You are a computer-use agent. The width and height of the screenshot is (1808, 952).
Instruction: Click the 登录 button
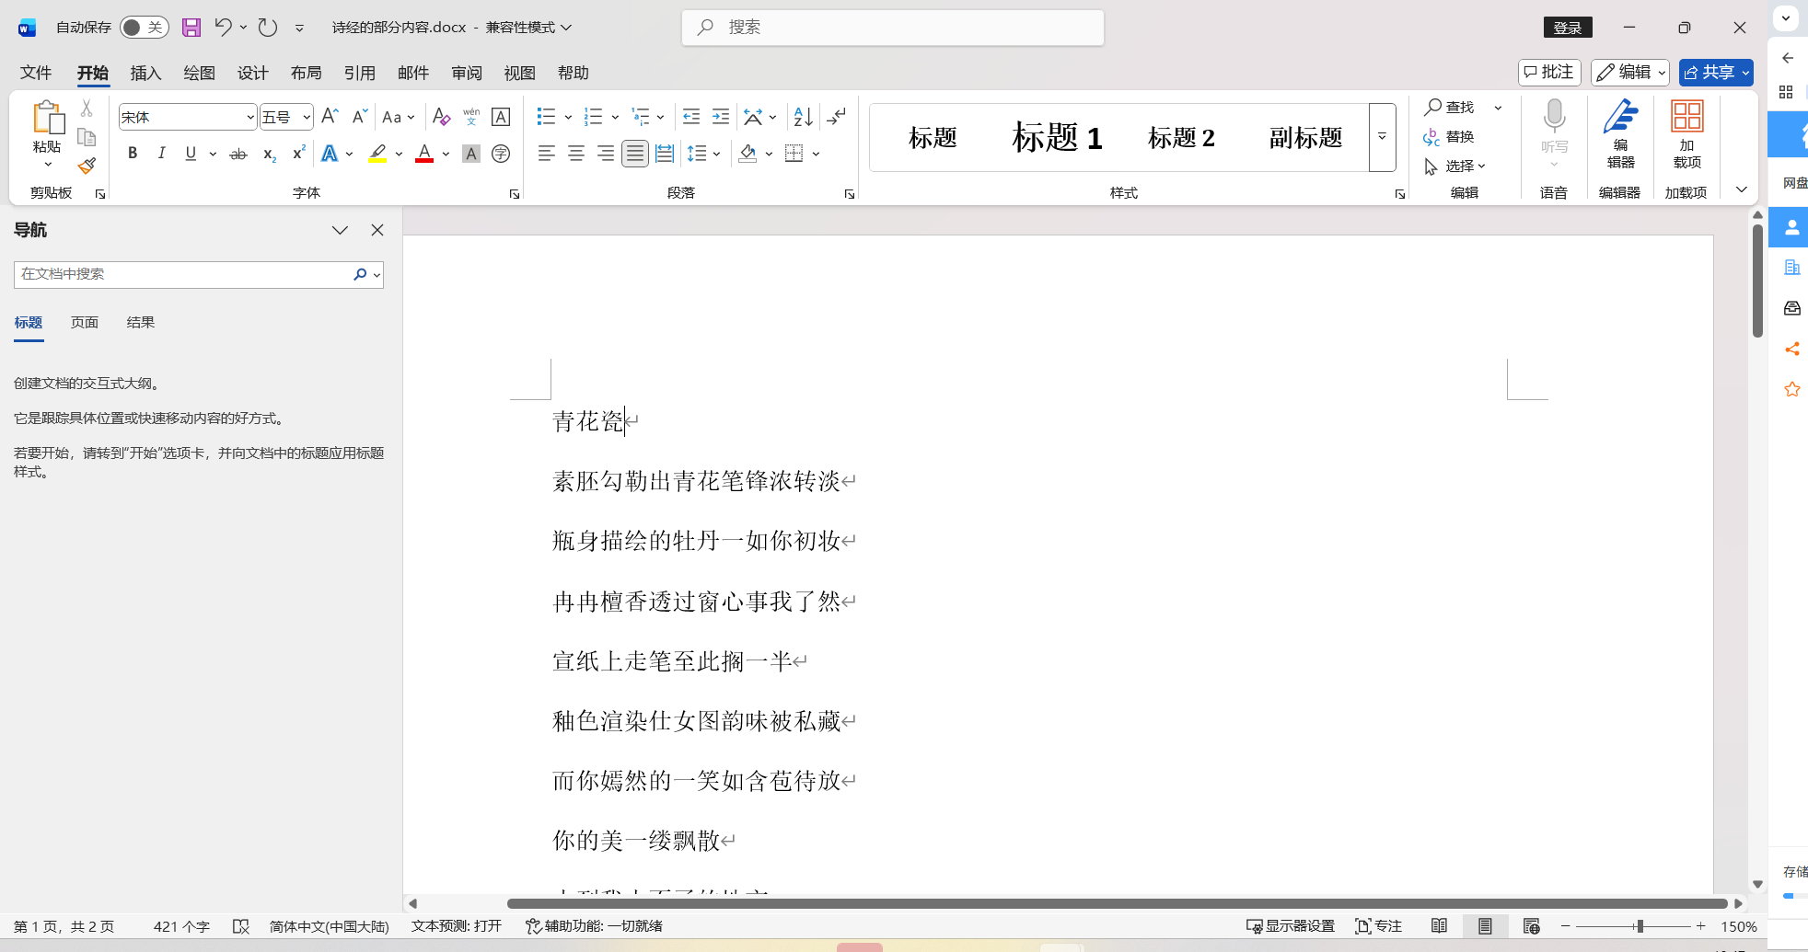coord(1568,28)
